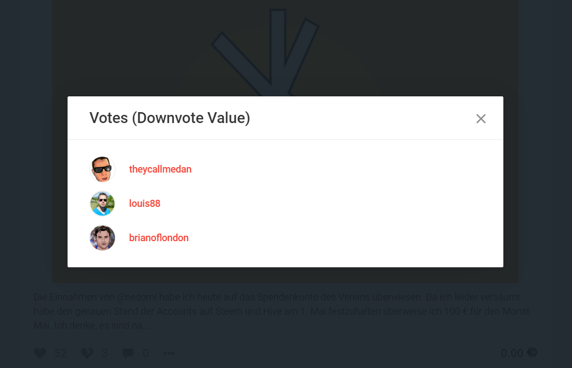
Task: Click the dimmed post image behind dialog
Action: 285,47
